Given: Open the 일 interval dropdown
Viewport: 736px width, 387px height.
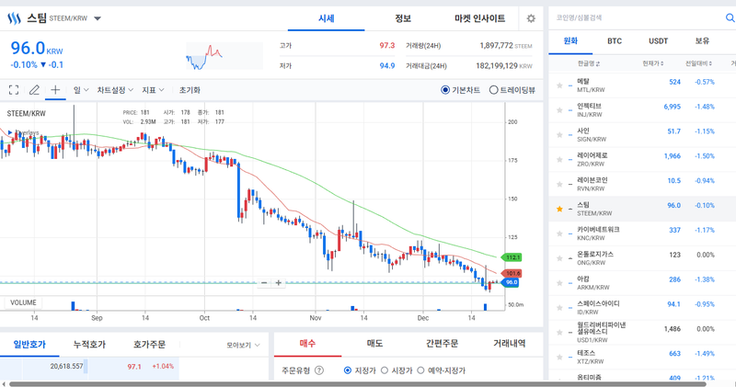Looking at the screenshot, I should (x=81, y=90).
